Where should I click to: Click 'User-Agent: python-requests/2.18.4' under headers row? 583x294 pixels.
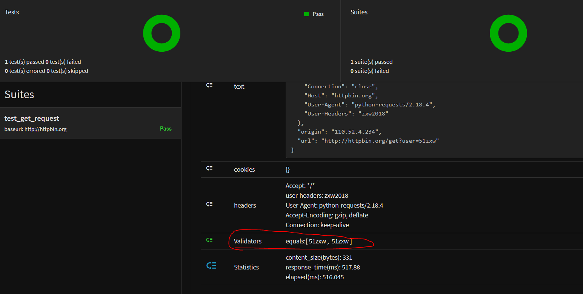pos(334,205)
